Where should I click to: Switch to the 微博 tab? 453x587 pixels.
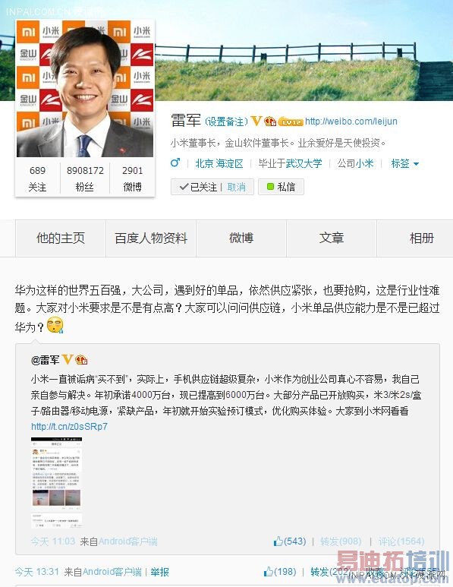241,238
